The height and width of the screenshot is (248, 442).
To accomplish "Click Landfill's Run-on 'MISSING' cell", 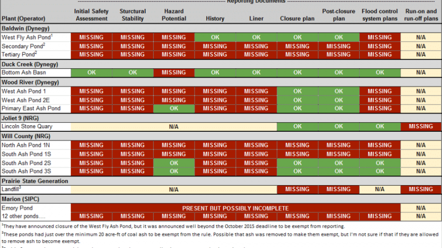I will (421, 189).
